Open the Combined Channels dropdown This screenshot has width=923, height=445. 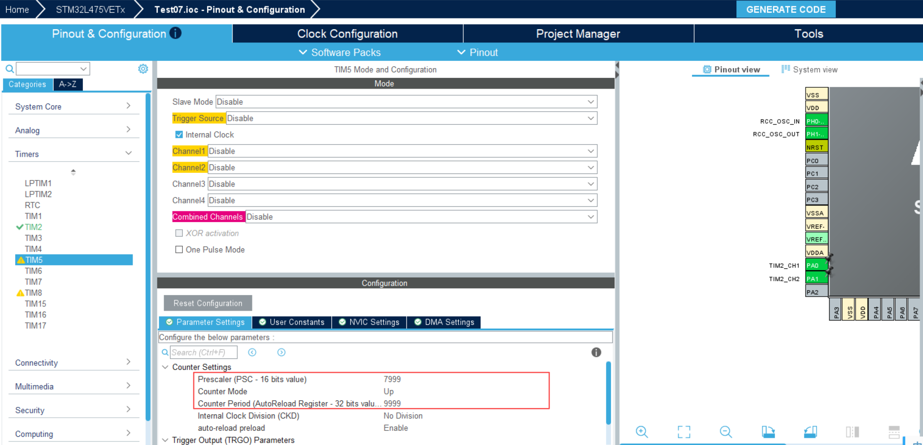[x=422, y=217]
